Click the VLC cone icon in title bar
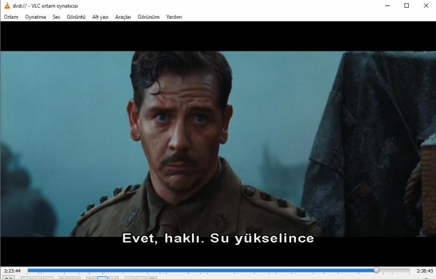The width and height of the screenshot is (436, 279). 7,5
